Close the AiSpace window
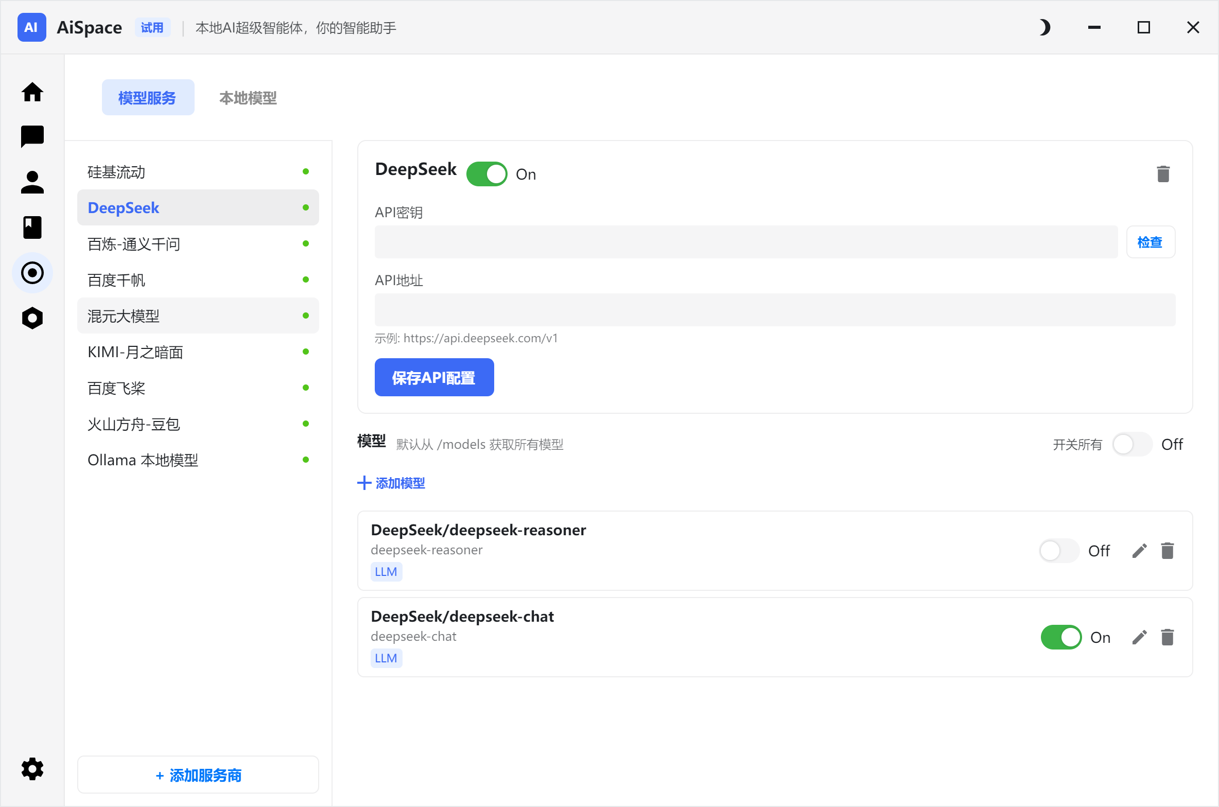Image resolution: width=1219 pixels, height=807 pixels. 1193,27
